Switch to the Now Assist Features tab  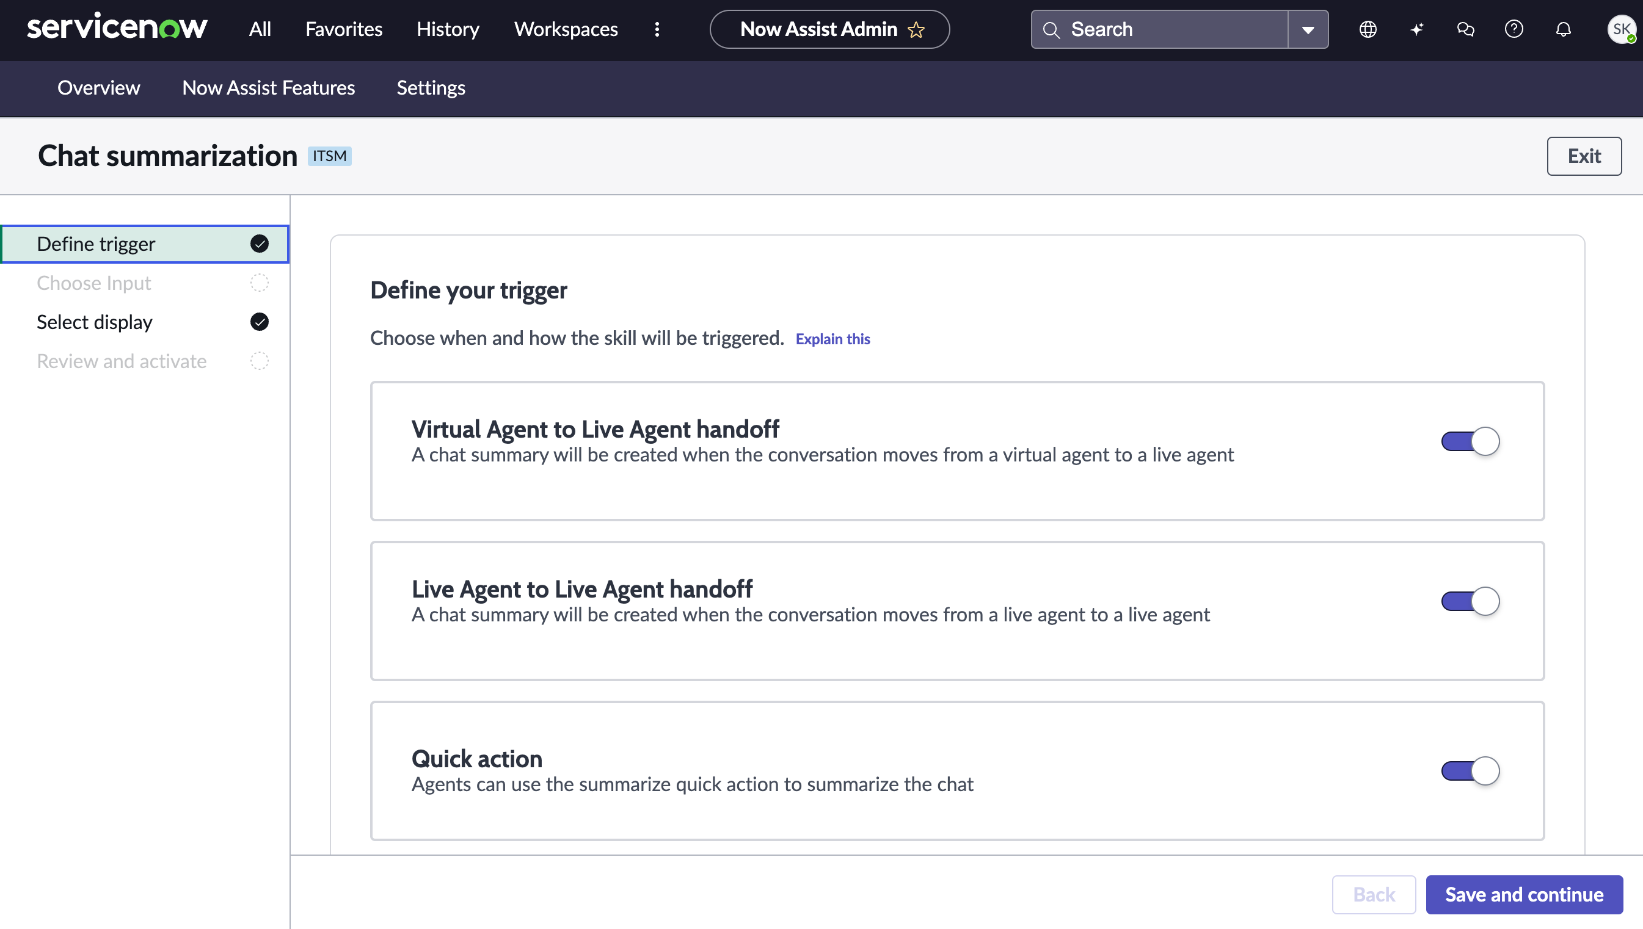tap(268, 87)
